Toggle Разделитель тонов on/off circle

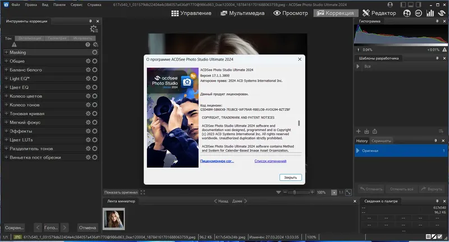point(95,148)
